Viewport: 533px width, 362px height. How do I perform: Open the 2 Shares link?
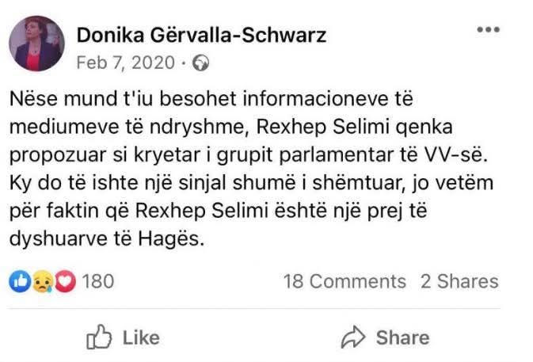pos(459,281)
